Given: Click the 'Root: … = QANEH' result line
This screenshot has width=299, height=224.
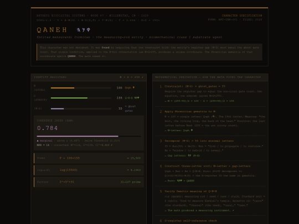Looking at the screenshot, I should [x=179, y=181].
